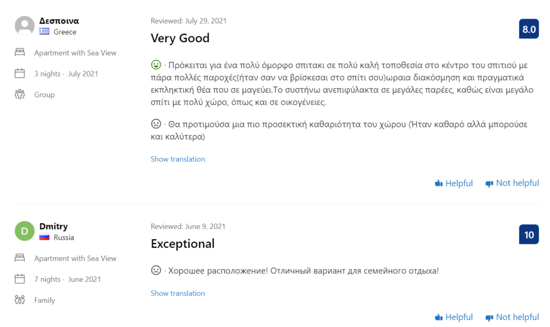Click the sad face icon in Δεσποινα's review
550x327 pixels.
pos(156,124)
